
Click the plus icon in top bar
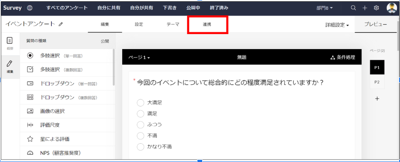coord(365,8)
